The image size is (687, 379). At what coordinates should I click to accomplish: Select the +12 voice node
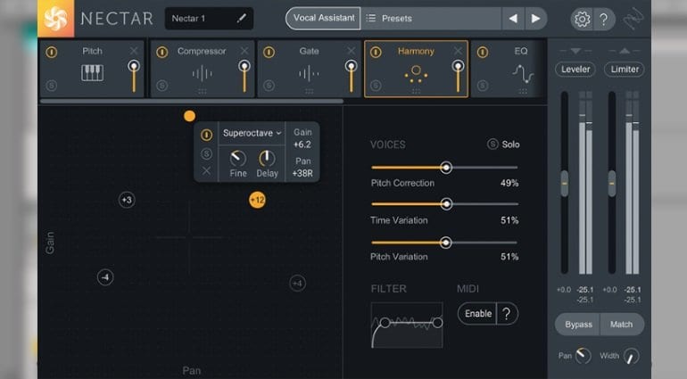(257, 201)
